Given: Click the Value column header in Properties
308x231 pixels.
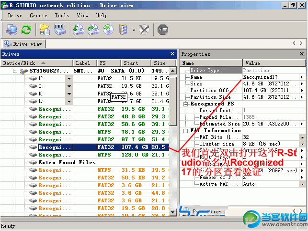Looking at the screenshot, I should (x=274, y=63).
